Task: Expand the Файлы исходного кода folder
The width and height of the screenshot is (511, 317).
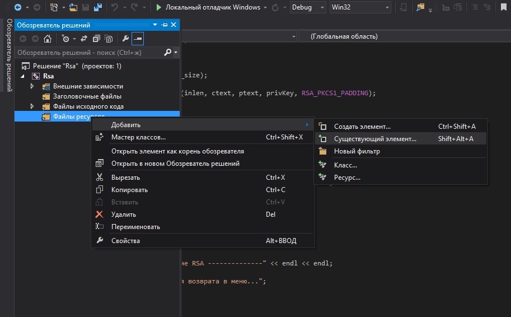Action: click(32, 106)
